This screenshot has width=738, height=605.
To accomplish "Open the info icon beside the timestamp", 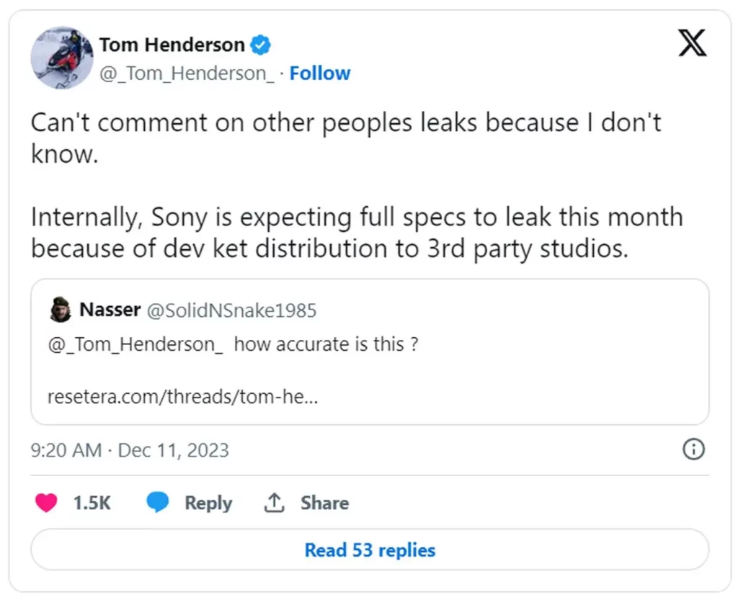I will 693,449.
